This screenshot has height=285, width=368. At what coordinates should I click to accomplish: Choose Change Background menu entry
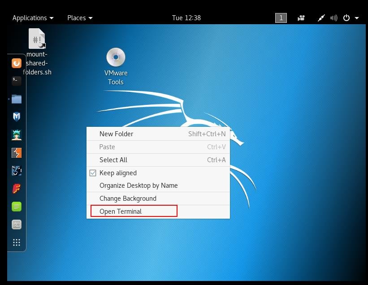point(158,199)
